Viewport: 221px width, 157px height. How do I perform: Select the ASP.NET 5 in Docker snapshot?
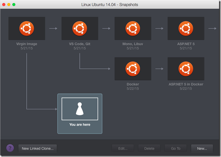click(x=186, y=69)
